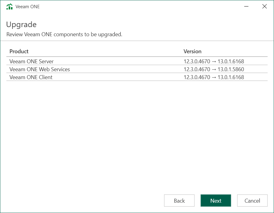Click the Upgrade page heading
The width and height of the screenshot is (274, 213).
[21, 25]
